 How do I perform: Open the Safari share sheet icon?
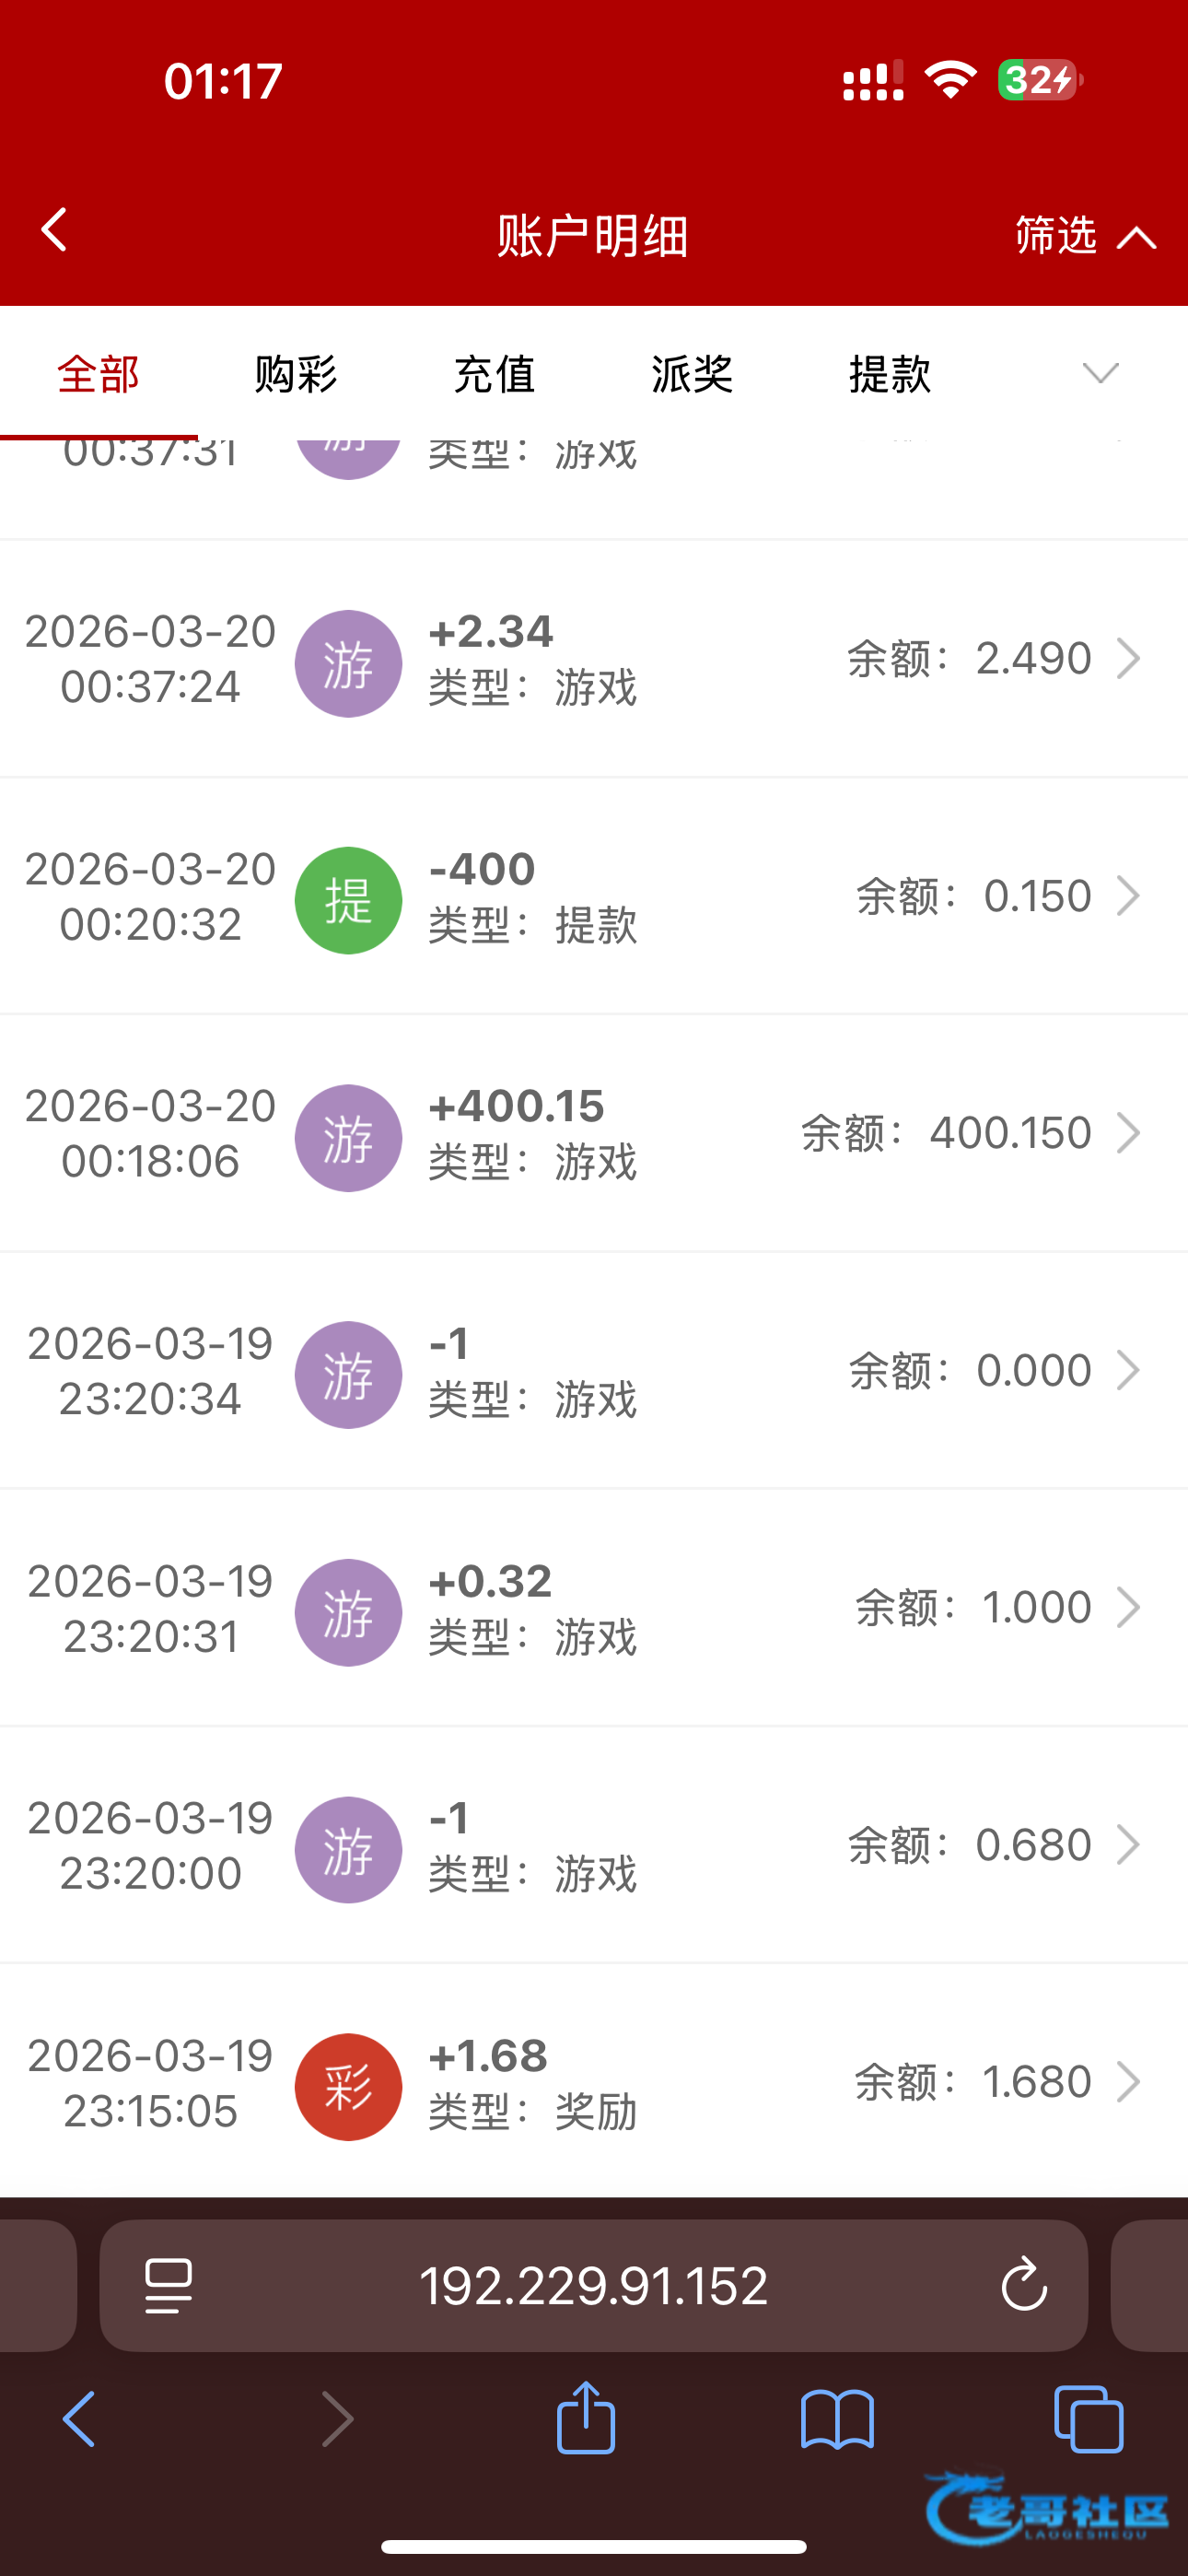[586, 2418]
